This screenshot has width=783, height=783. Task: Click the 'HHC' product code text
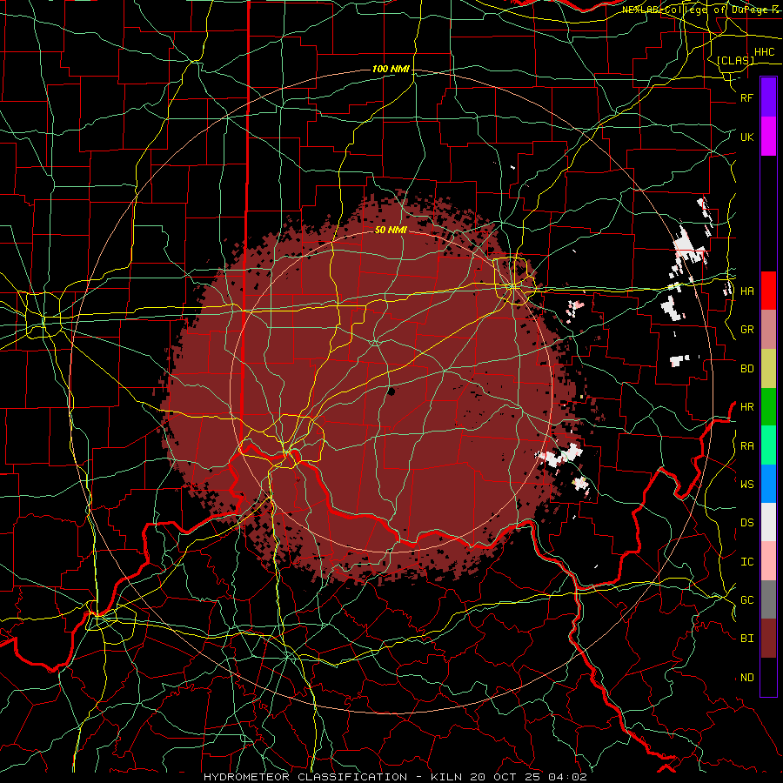(764, 52)
